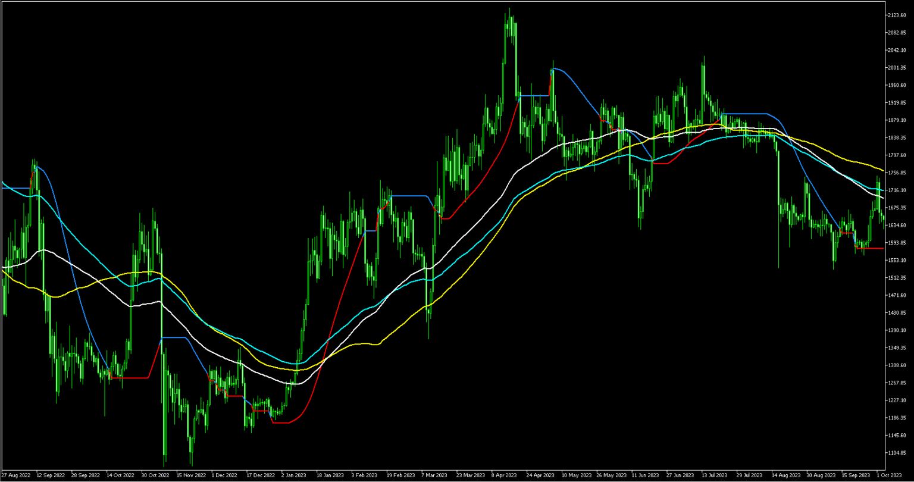Click the flat blue indicator plateau near July 2023
This screenshot has height=482, width=914.
[744, 113]
